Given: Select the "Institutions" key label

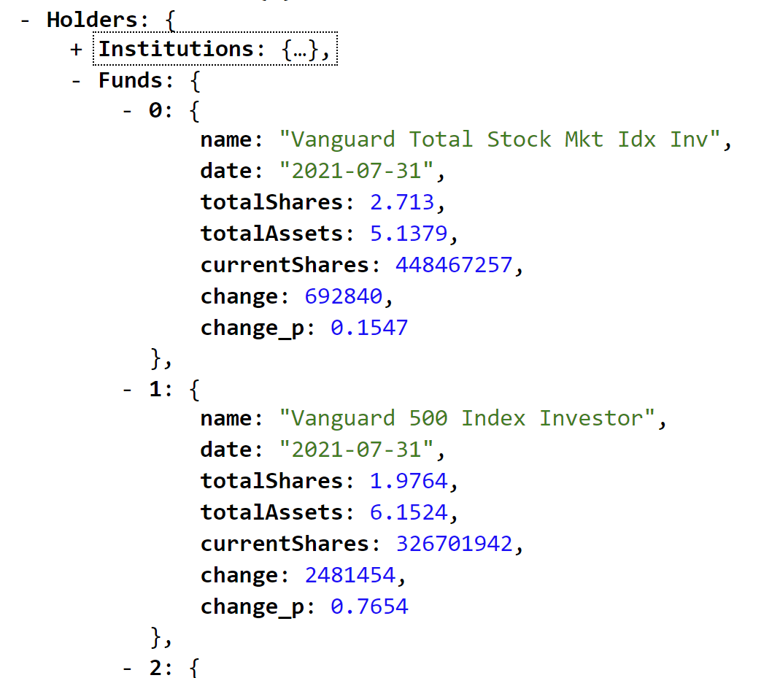Looking at the screenshot, I should (x=176, y=49).
